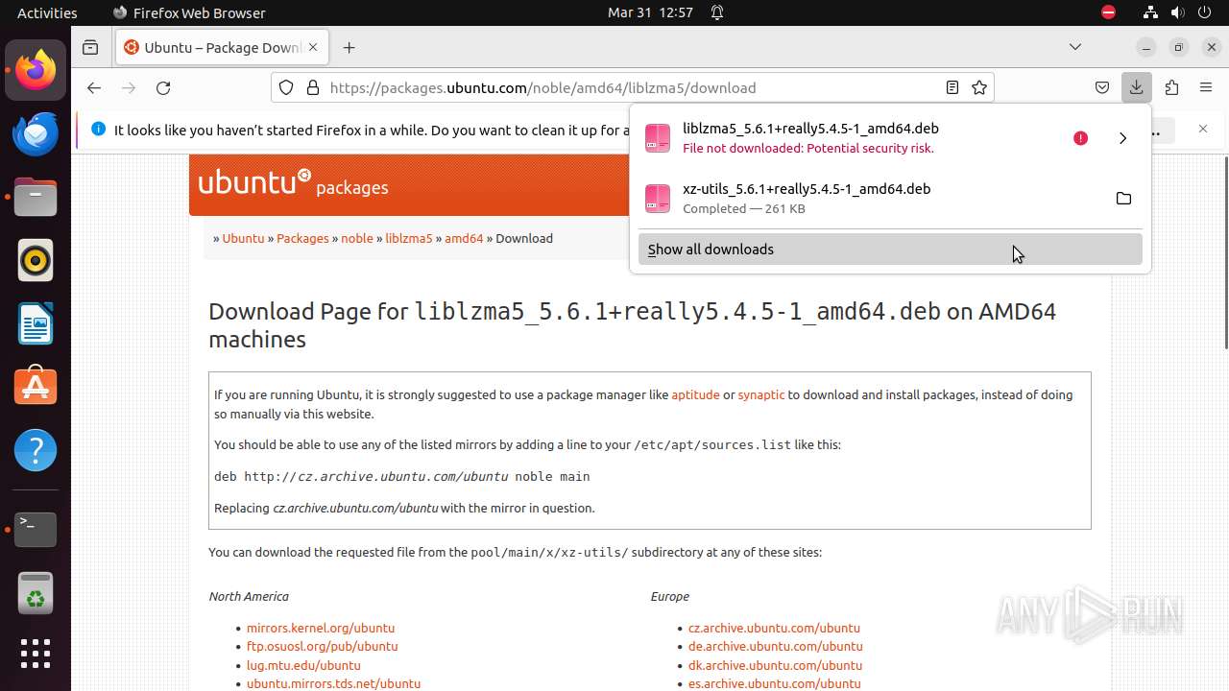
Task: Open clock and calendar Mar 31 12:57
Action: point(650,12)
